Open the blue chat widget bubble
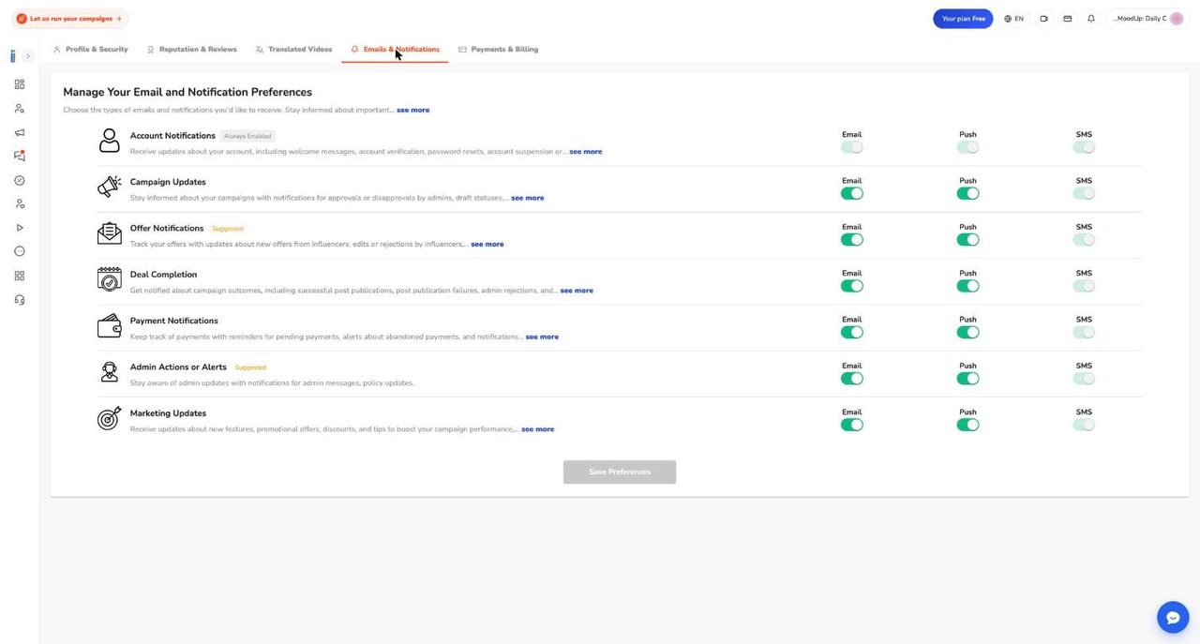 tap(1173, 617)
